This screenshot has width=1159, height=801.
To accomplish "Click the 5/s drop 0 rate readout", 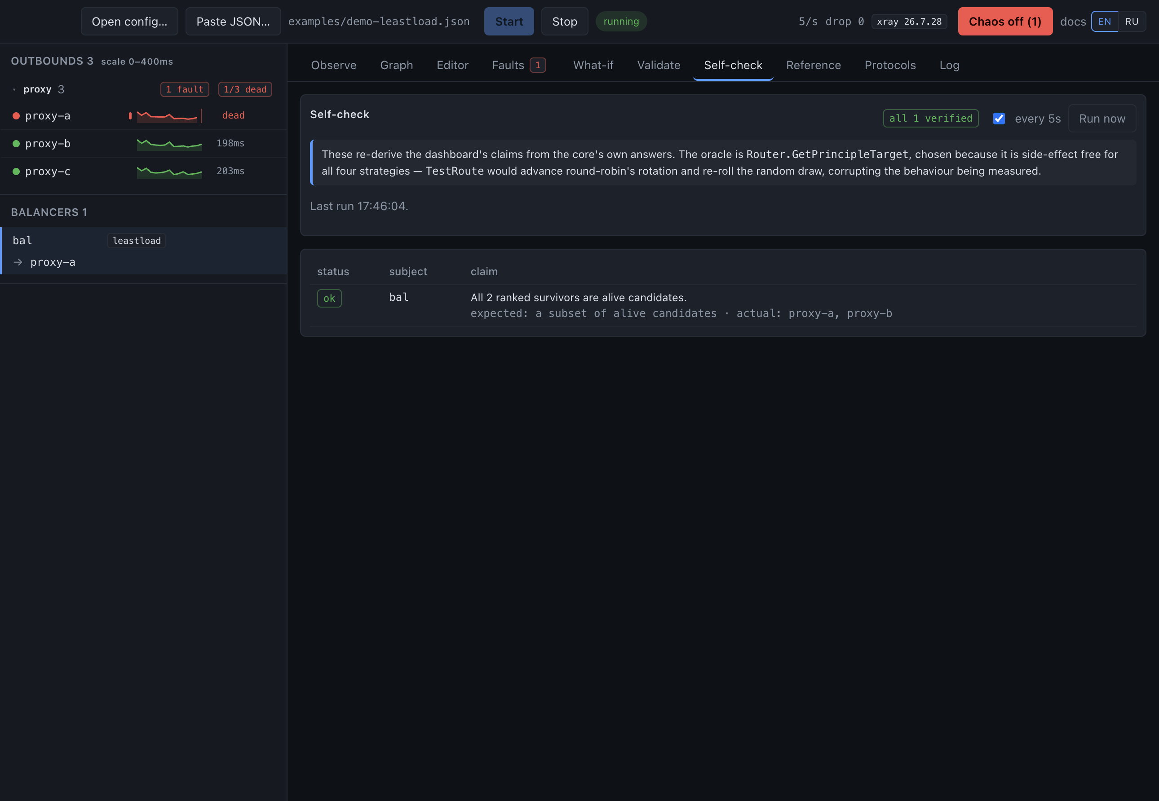I will pyautogui.click(x=831, y=22).
